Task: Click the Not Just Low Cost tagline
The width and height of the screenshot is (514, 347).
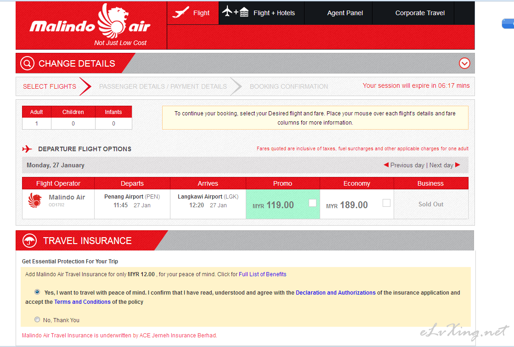Action: pyautogui.click(x=120, y=43)
